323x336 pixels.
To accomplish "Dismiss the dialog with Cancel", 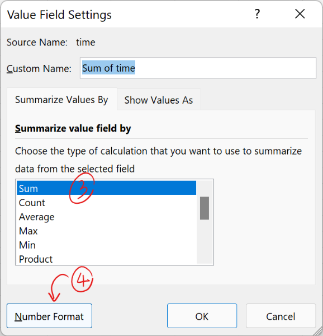I will point(281,316).
